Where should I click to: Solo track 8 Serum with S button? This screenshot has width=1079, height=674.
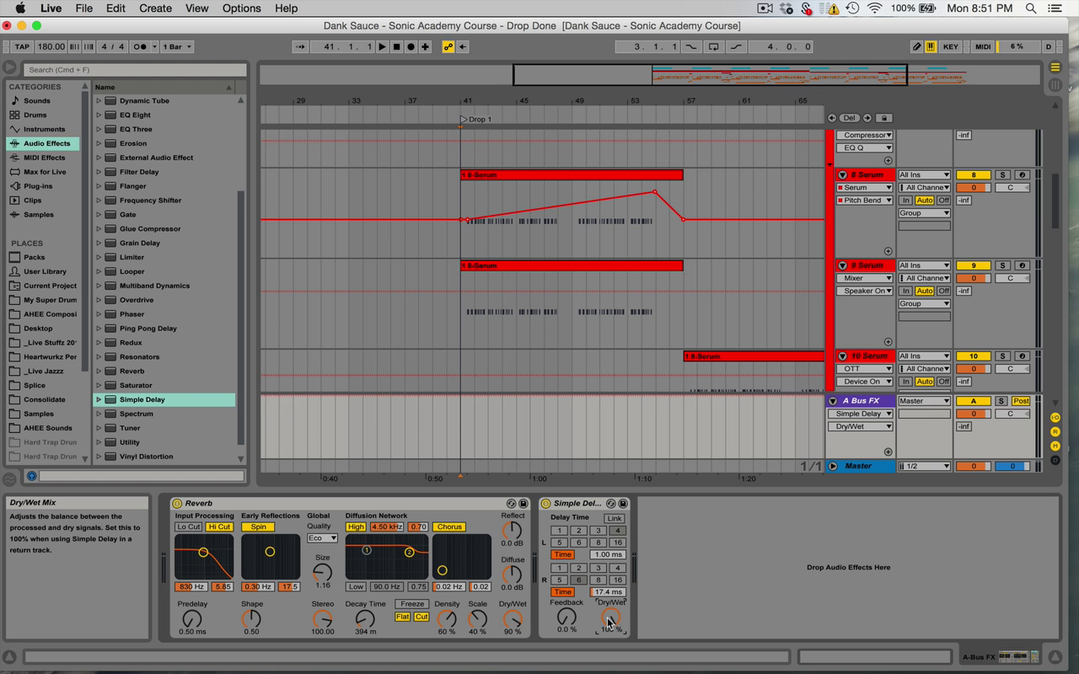(x=1002, y=174)
